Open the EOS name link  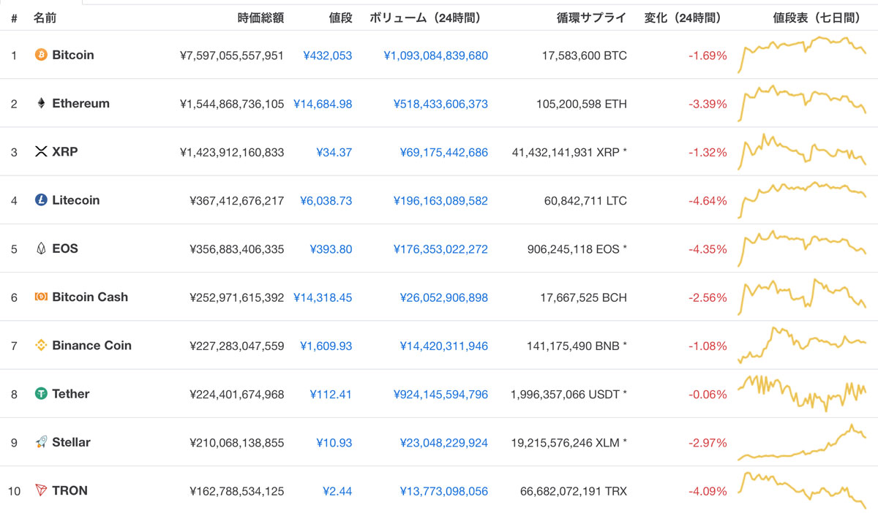click(x=65, y=248)
